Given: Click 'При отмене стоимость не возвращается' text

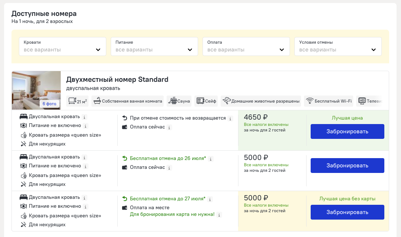Looking at the screenshot, I should point(178,118).
